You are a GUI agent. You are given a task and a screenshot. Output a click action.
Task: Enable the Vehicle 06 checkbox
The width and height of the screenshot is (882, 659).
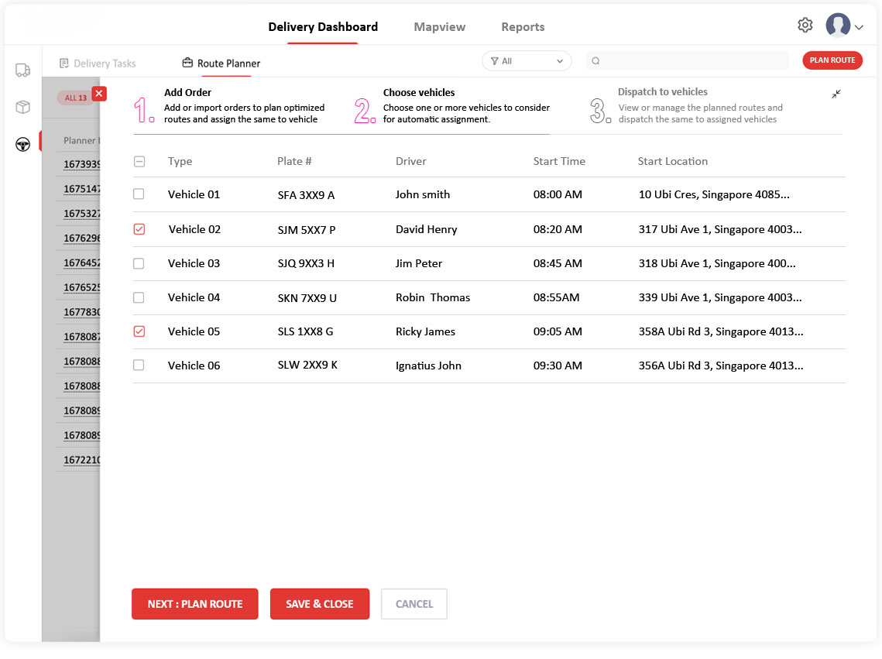click(x=139, y=366)
